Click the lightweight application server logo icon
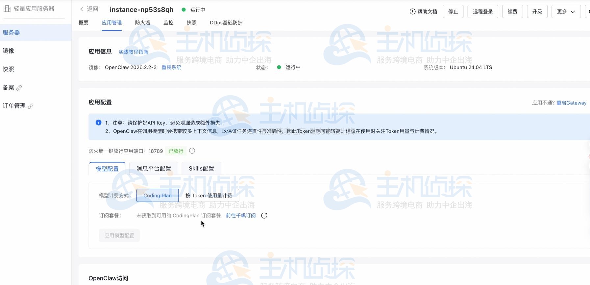 click(x=7, y=9)
